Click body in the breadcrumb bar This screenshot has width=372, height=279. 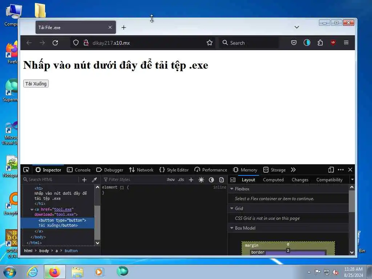point(44,251)
